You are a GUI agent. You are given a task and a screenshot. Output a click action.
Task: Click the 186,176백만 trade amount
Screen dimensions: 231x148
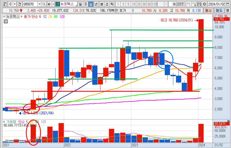pyautogui.click(x=109, y=10)
